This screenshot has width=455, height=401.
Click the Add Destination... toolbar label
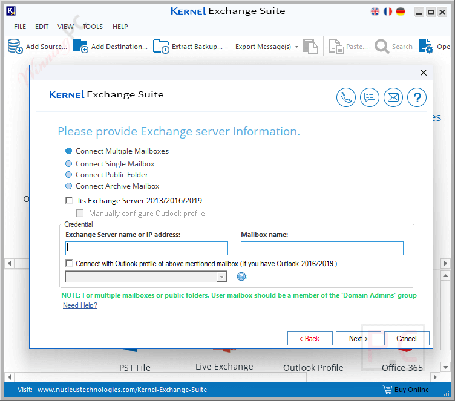point(119,47)
